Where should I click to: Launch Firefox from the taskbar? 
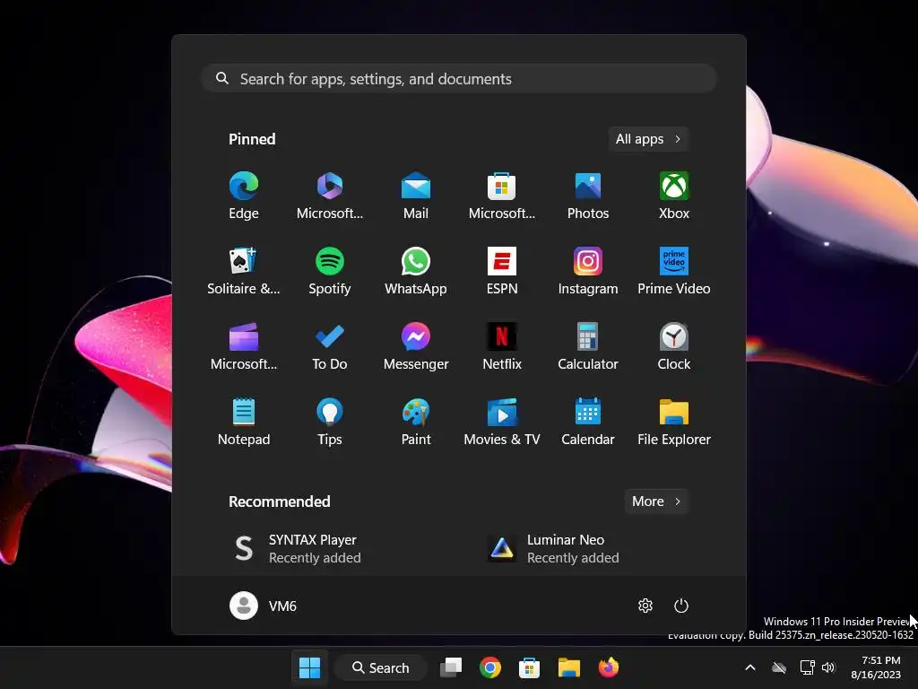click(609, 667)
